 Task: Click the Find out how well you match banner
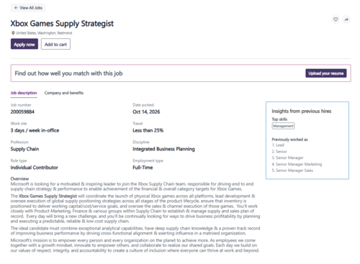181,73
